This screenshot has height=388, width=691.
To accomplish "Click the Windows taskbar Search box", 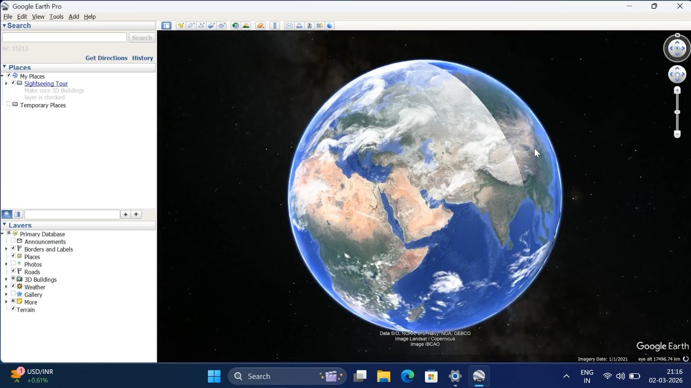I will point(286,376).
